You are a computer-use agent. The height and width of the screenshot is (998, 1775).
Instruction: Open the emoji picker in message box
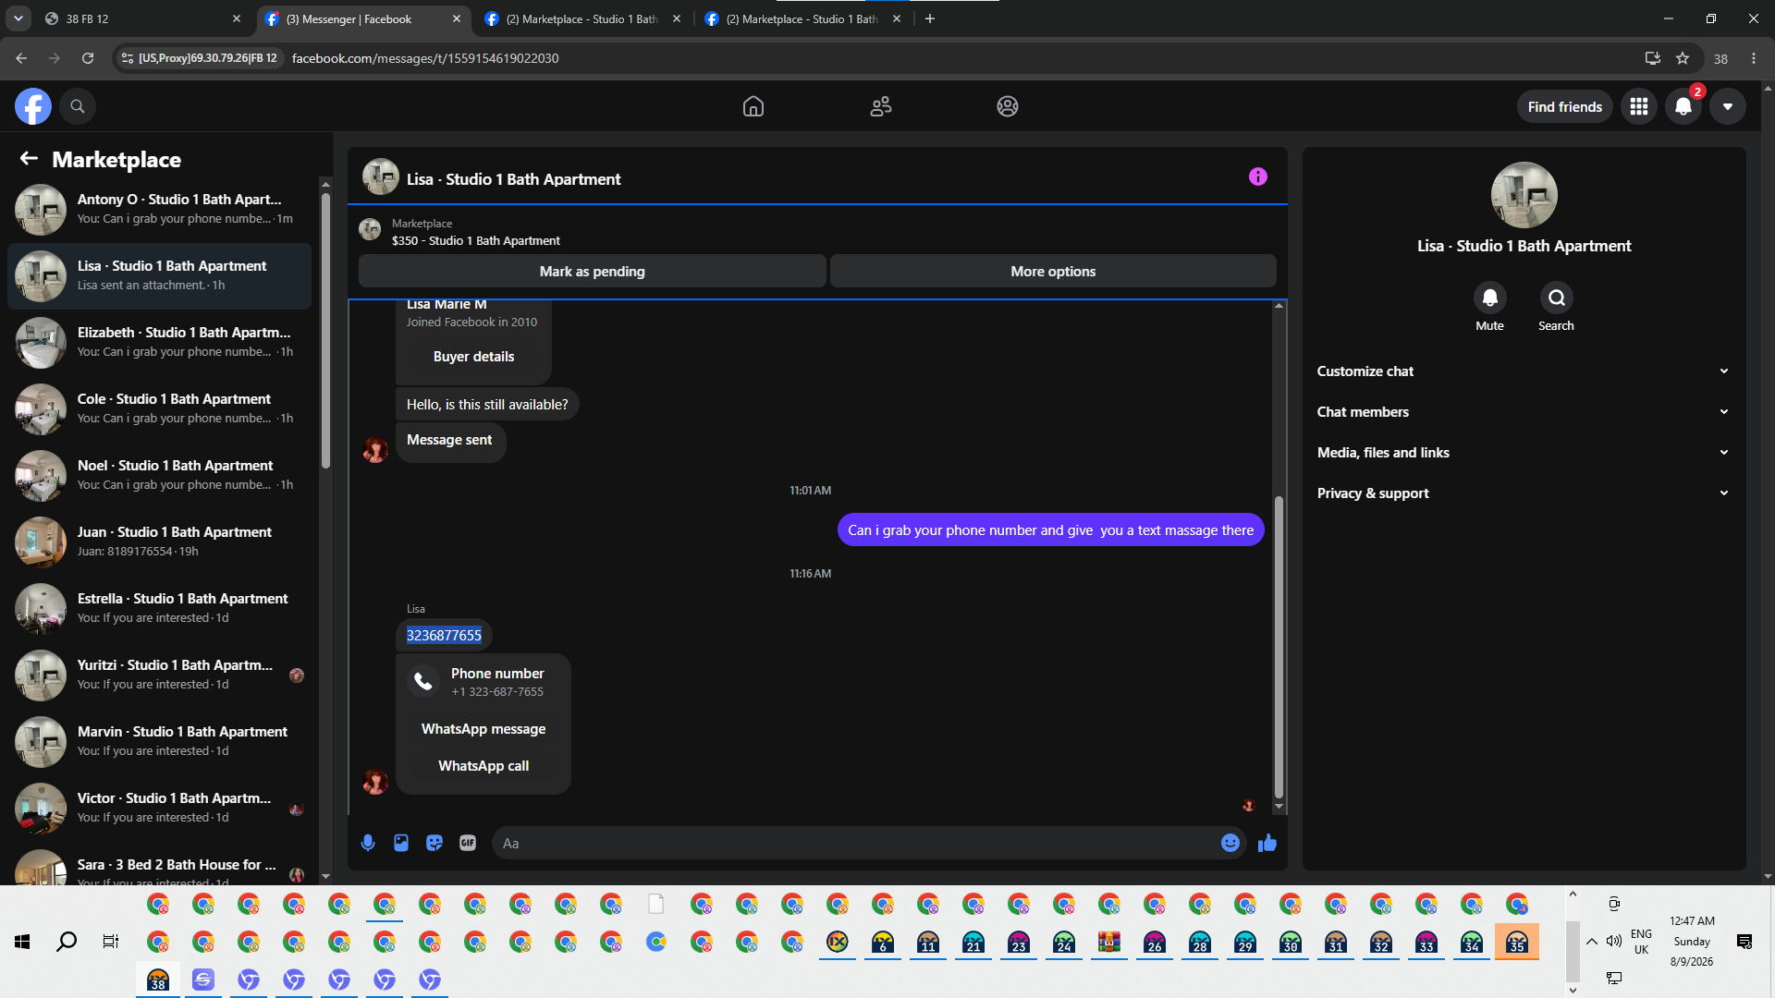[1230, 843]
